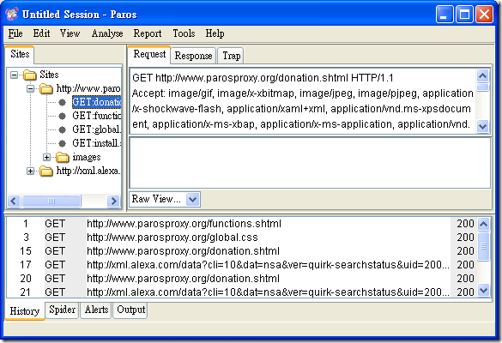Viewport: 502px width, 343px height.
Task: Select GET:donation tree item
Action: pyautogui.click(x=97, y=102)
